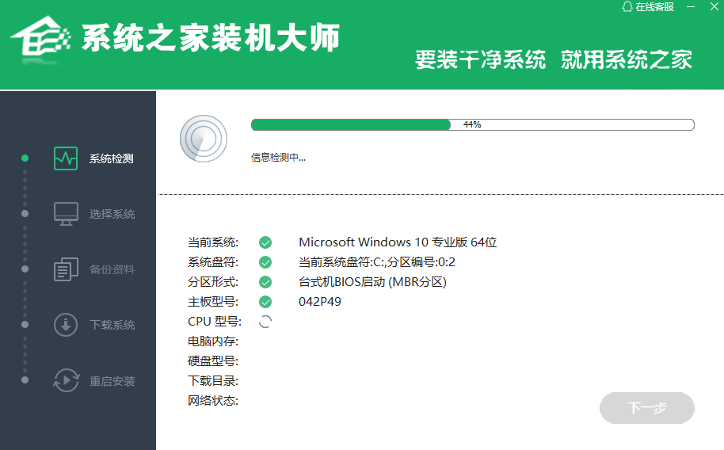
Task: Click the 下载系统 download arrow icon
Action: click(x=66, y=325)
